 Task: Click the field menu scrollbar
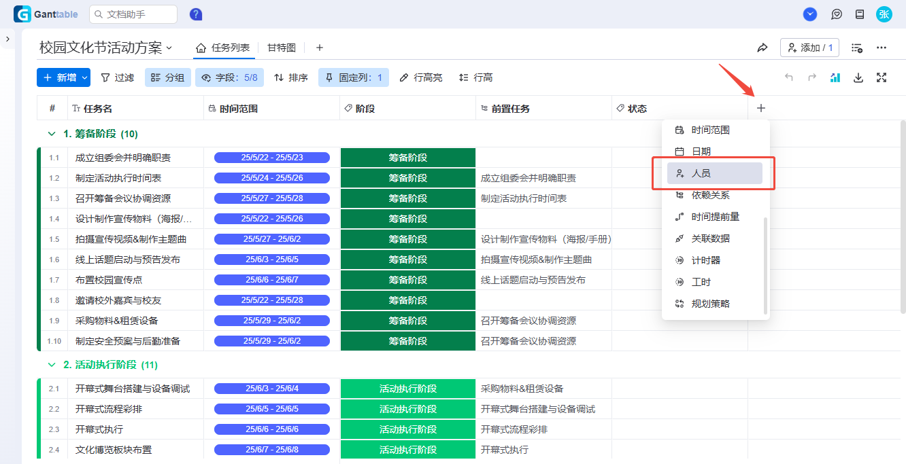[765, 266]
